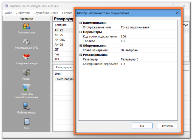Image resolution: width=192 pixels, height=140 pixels.
Task: Click the Код точки подключения label
Action: tap(100, 36)
